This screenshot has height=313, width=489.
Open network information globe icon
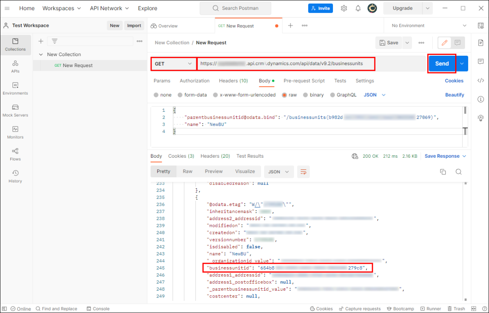pos(355,156)
